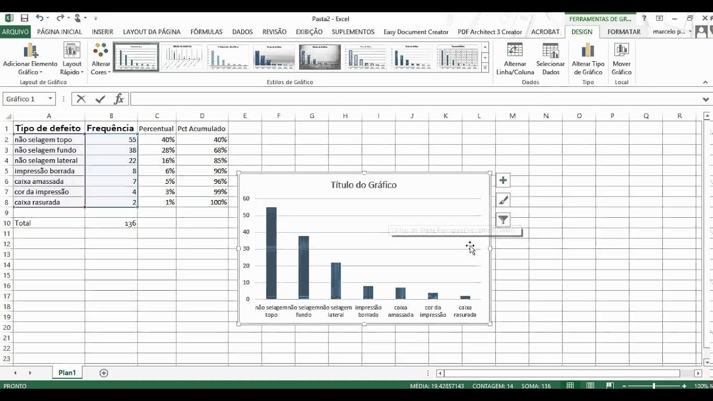Click the horizontal scrollbar right arrow

coord(698,373)
